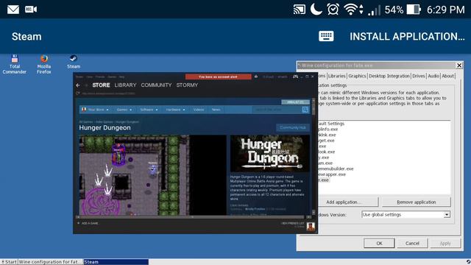
Task: Expand the Your Store dropdown in Steam
Action: coord(96,110)
